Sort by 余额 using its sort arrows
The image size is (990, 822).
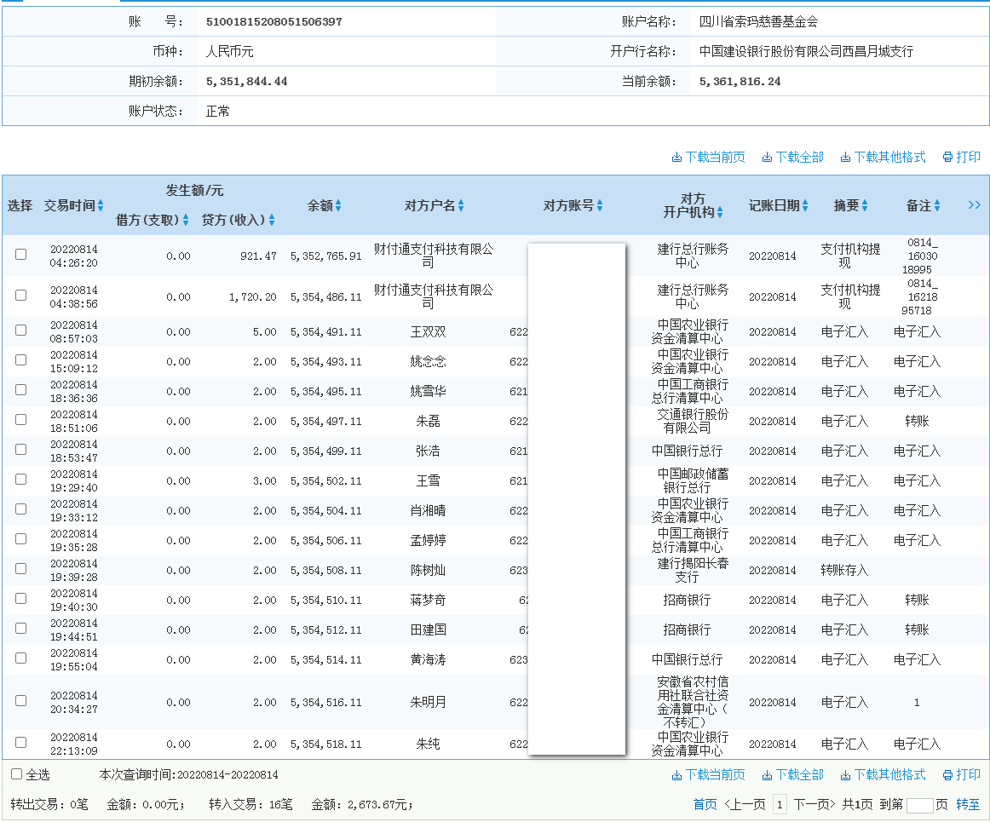pos(338,206)
